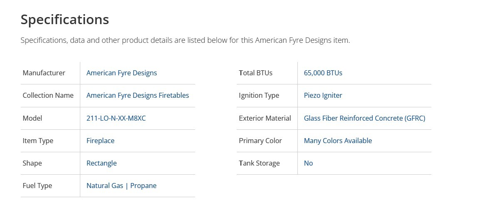Select the Propane fuel type link
This screenshot has height=203, width=480.
144,186
